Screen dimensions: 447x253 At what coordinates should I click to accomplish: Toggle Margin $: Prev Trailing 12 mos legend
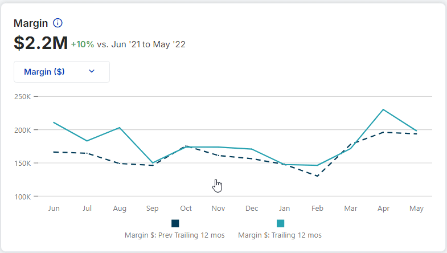tap(175, 234)
